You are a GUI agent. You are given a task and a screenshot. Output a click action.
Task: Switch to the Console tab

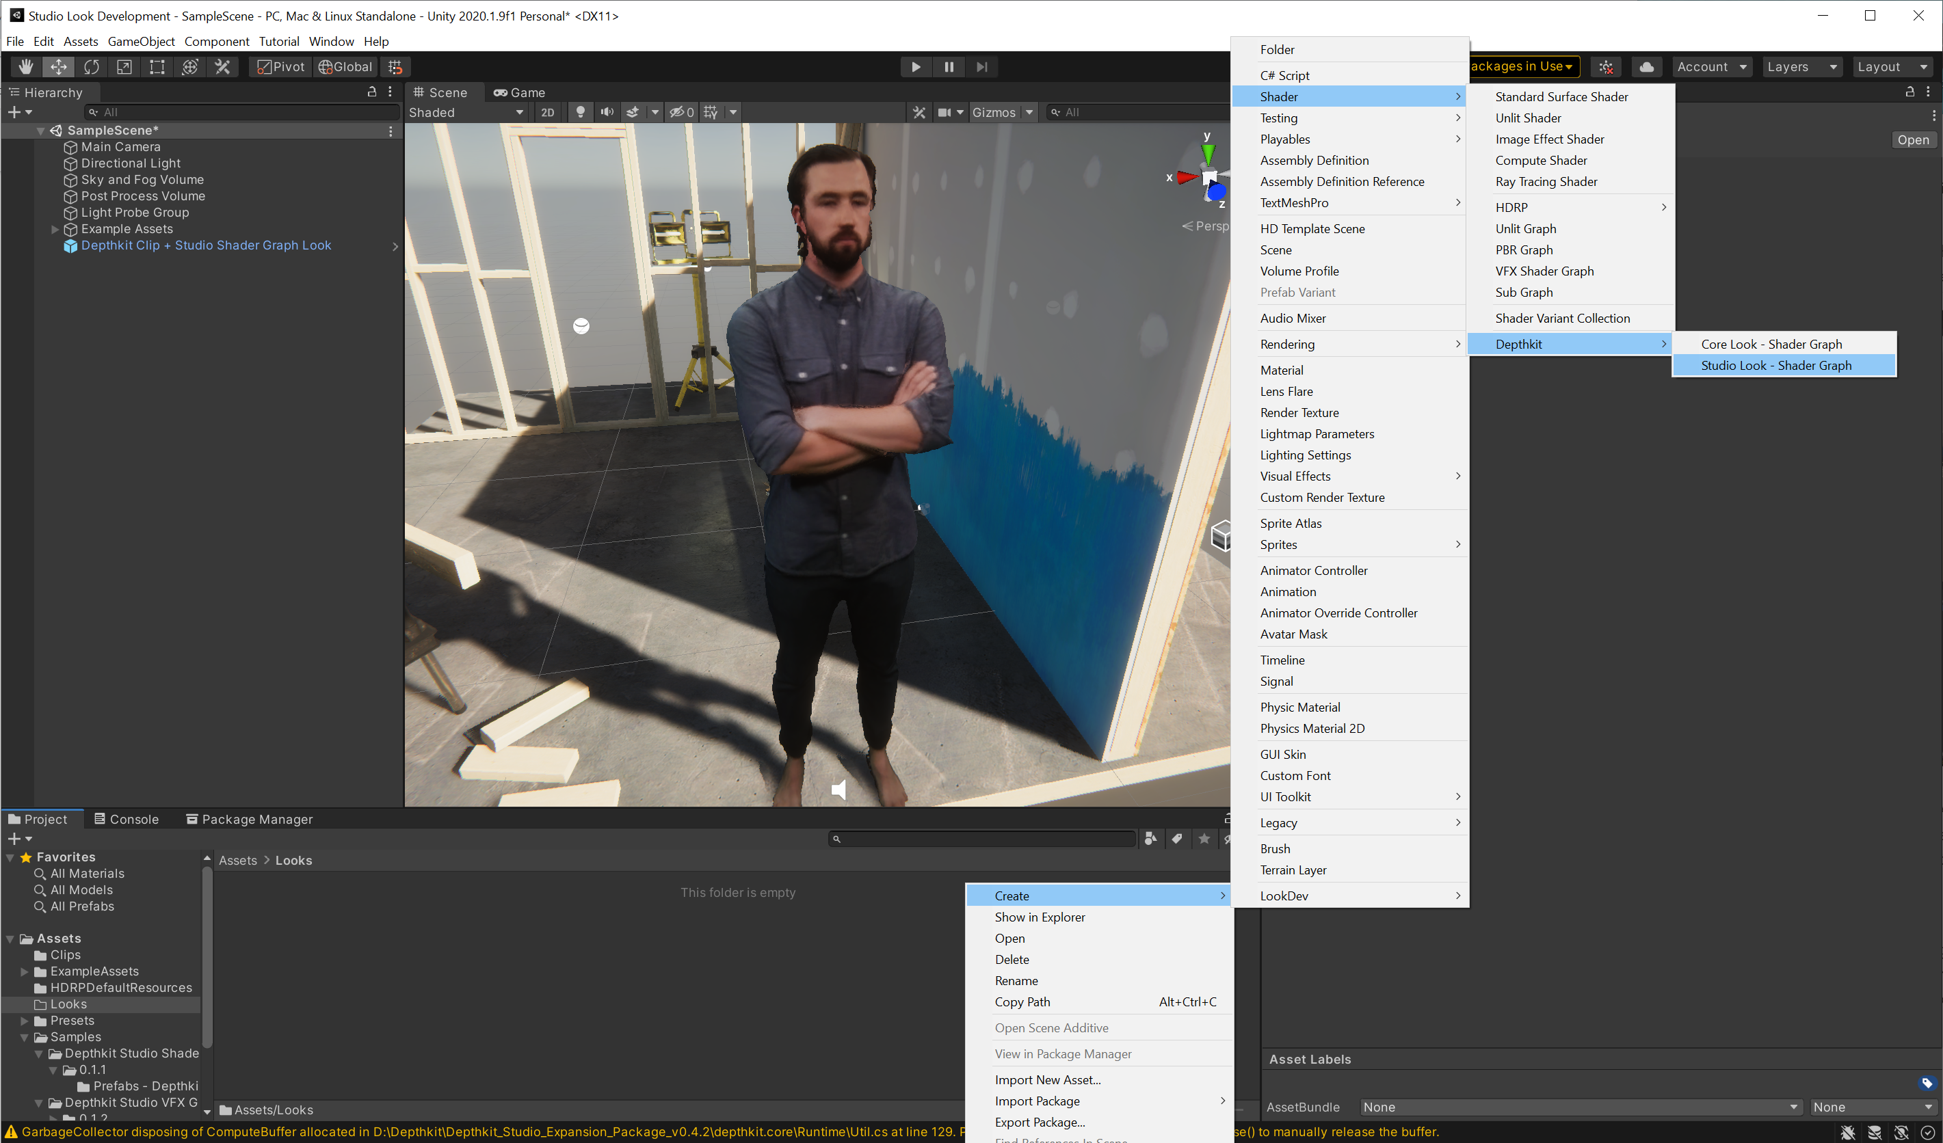point(127,819)
